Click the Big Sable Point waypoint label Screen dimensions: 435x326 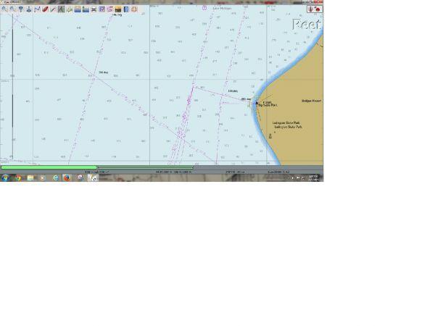(x=268, y=105)
